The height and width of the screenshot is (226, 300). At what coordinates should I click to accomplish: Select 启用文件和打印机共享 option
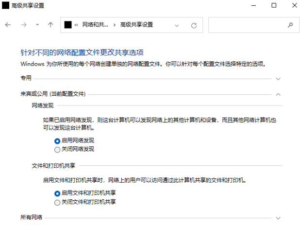click(58, 193)
